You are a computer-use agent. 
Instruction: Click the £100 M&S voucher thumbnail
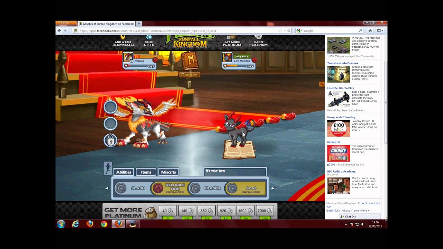pyautogui.click(x=338, y=129)
